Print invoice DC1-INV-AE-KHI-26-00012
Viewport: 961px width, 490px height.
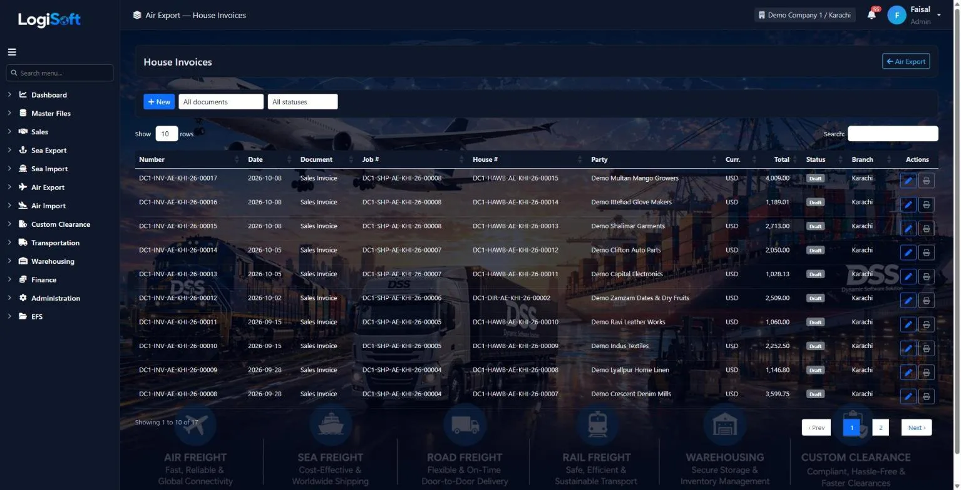(926, 301)
